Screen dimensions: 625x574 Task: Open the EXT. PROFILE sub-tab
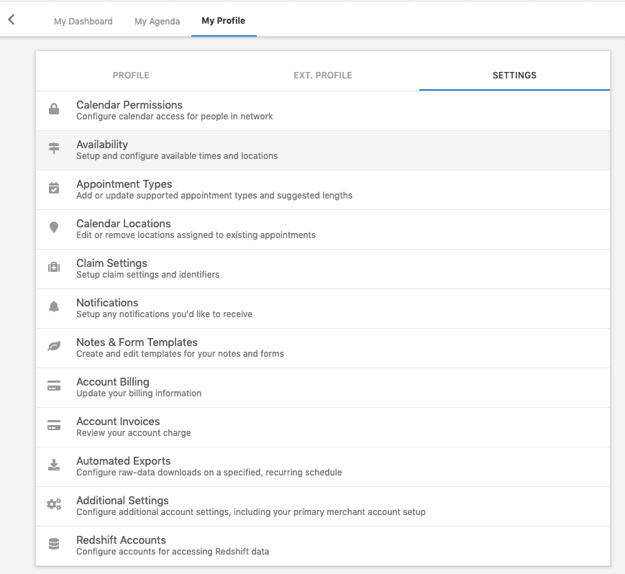click(x=323, y=76)
